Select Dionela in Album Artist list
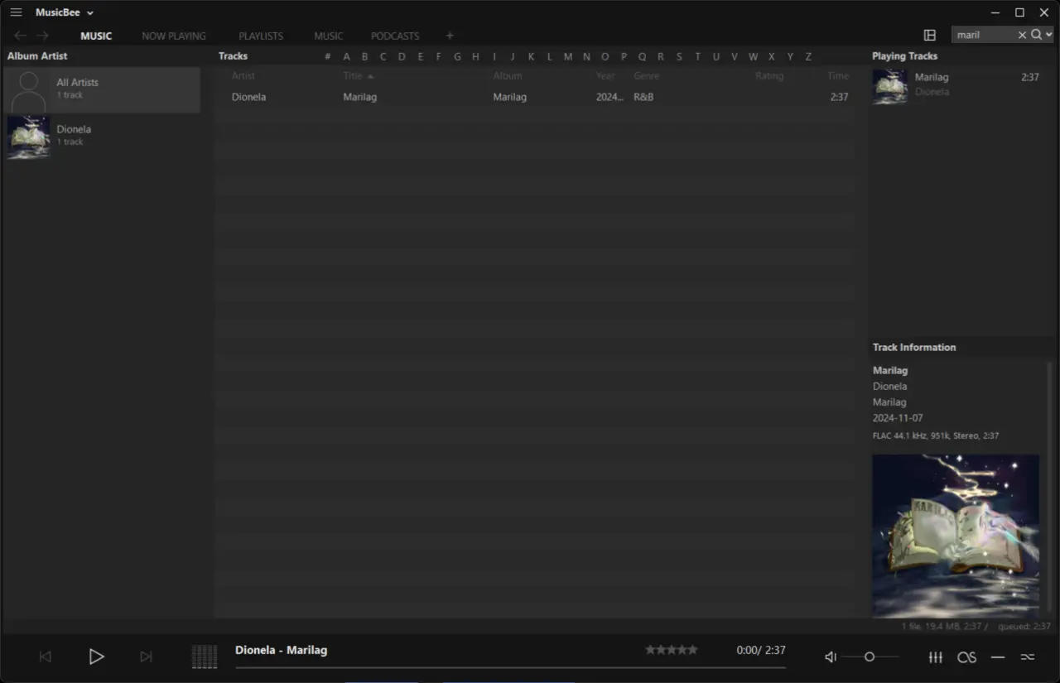Viewport: 1060px width, 683px height. coord(102,137)
